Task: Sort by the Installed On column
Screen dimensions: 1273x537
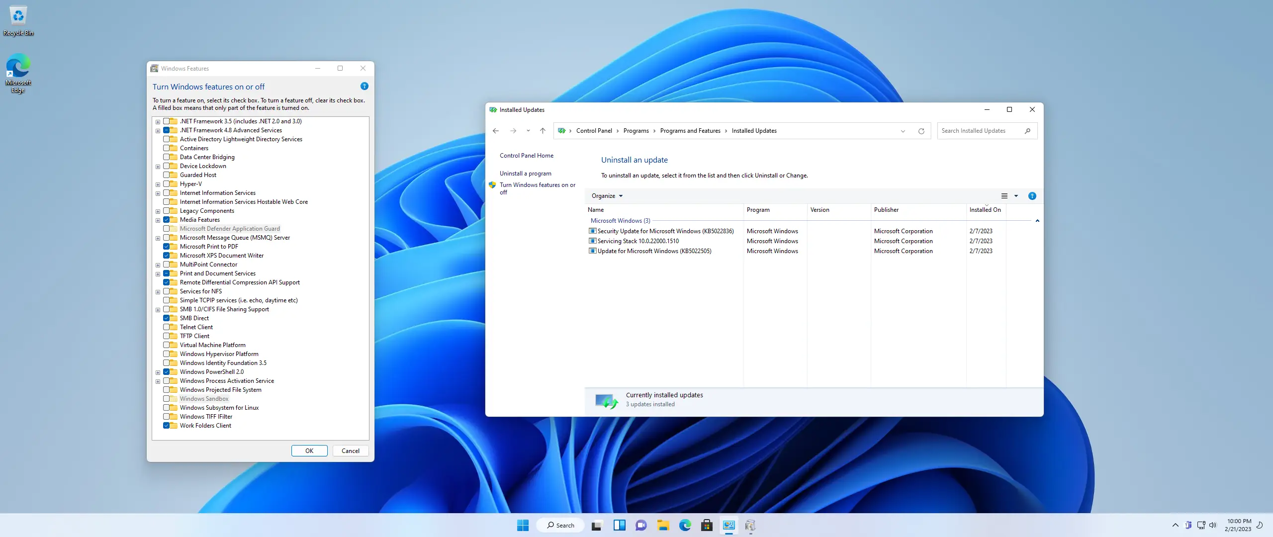Action: click(985, 210)
